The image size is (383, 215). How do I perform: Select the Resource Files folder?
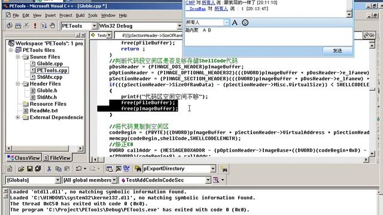click(48, 104)
